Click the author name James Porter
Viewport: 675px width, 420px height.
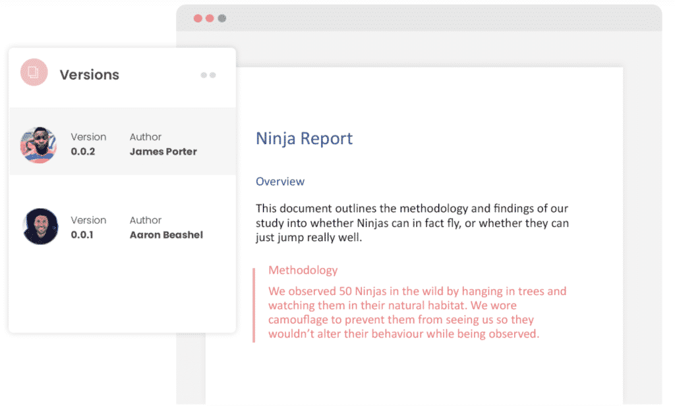[163, 151]
